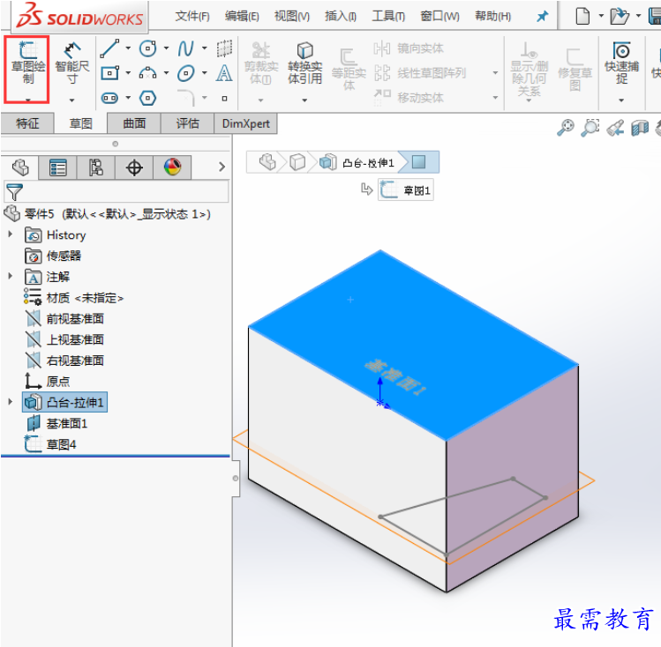
Task: Click Convert Entities (转换实体引用)
Action: [304, 63]
